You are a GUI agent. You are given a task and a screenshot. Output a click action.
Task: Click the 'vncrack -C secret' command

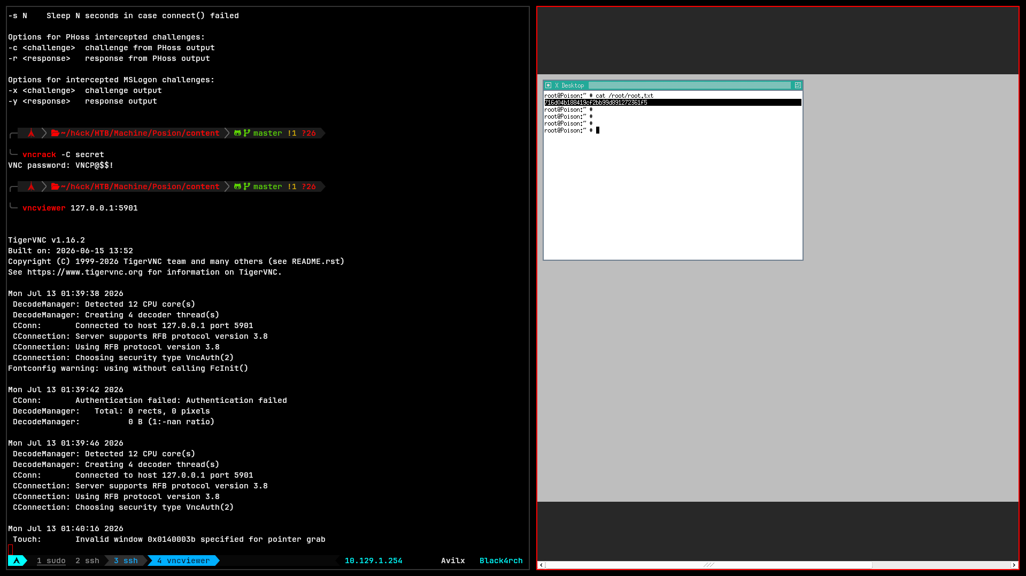[x=63, y=154]
